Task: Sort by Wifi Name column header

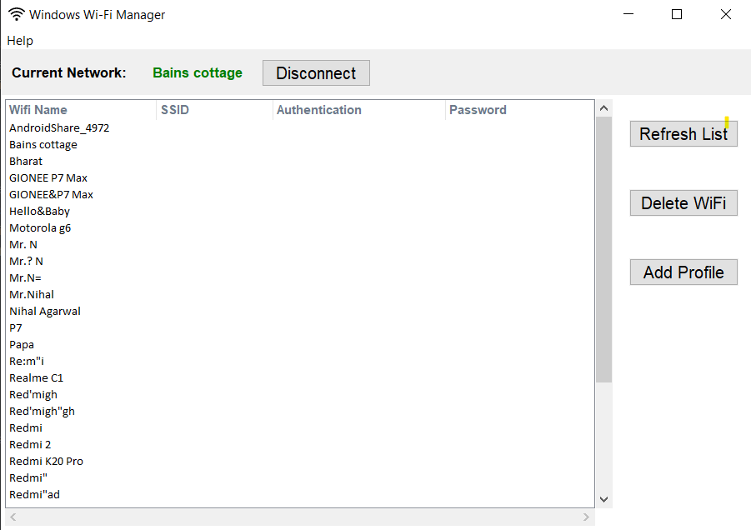Action: pos(82,110)
